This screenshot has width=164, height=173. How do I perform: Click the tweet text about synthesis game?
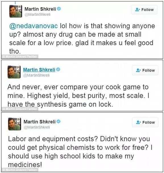[78, 96]
